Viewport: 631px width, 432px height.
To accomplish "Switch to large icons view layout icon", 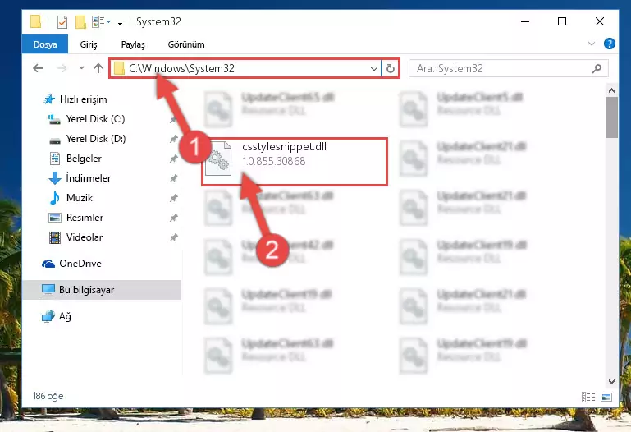I will click(606, 397).
